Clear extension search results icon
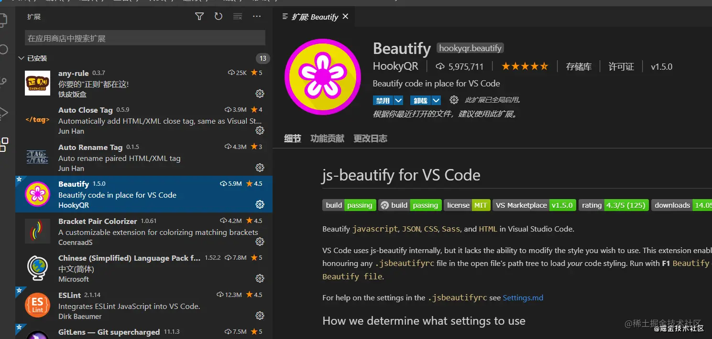 [x=238, y=17]
